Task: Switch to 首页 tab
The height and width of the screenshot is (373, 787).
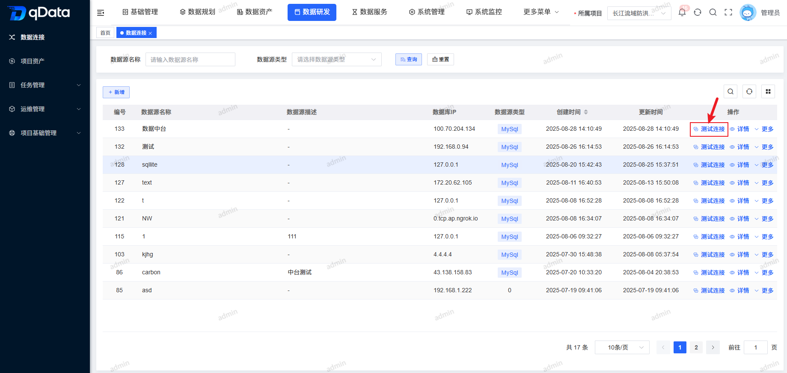Action: click(105, 33)
